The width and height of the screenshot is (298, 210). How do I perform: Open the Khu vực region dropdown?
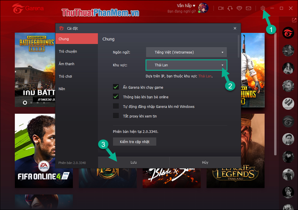point(186,65)
